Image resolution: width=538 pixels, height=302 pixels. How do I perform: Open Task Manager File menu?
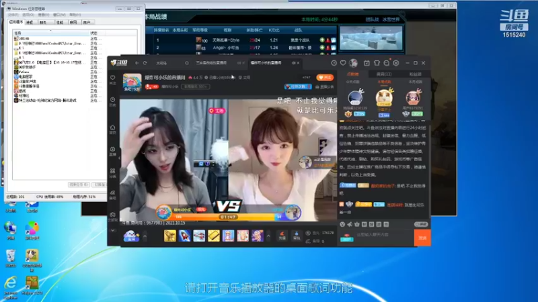13,15
